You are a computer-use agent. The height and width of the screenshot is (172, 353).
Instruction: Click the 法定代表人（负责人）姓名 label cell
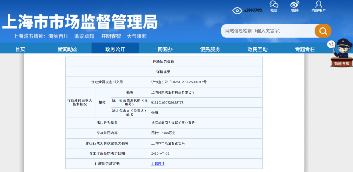[131, 113]
